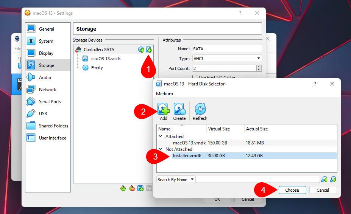
Task: Toggle the Use Host I/O Cache checkbox
Action: click(195, 77)
